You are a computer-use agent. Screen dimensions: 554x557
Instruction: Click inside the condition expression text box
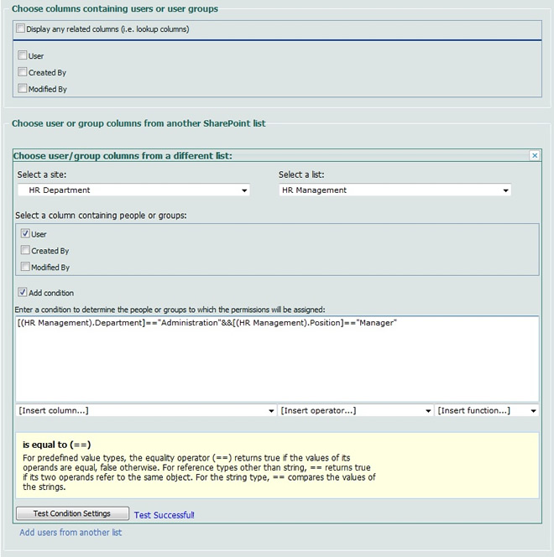click(277, 361)
